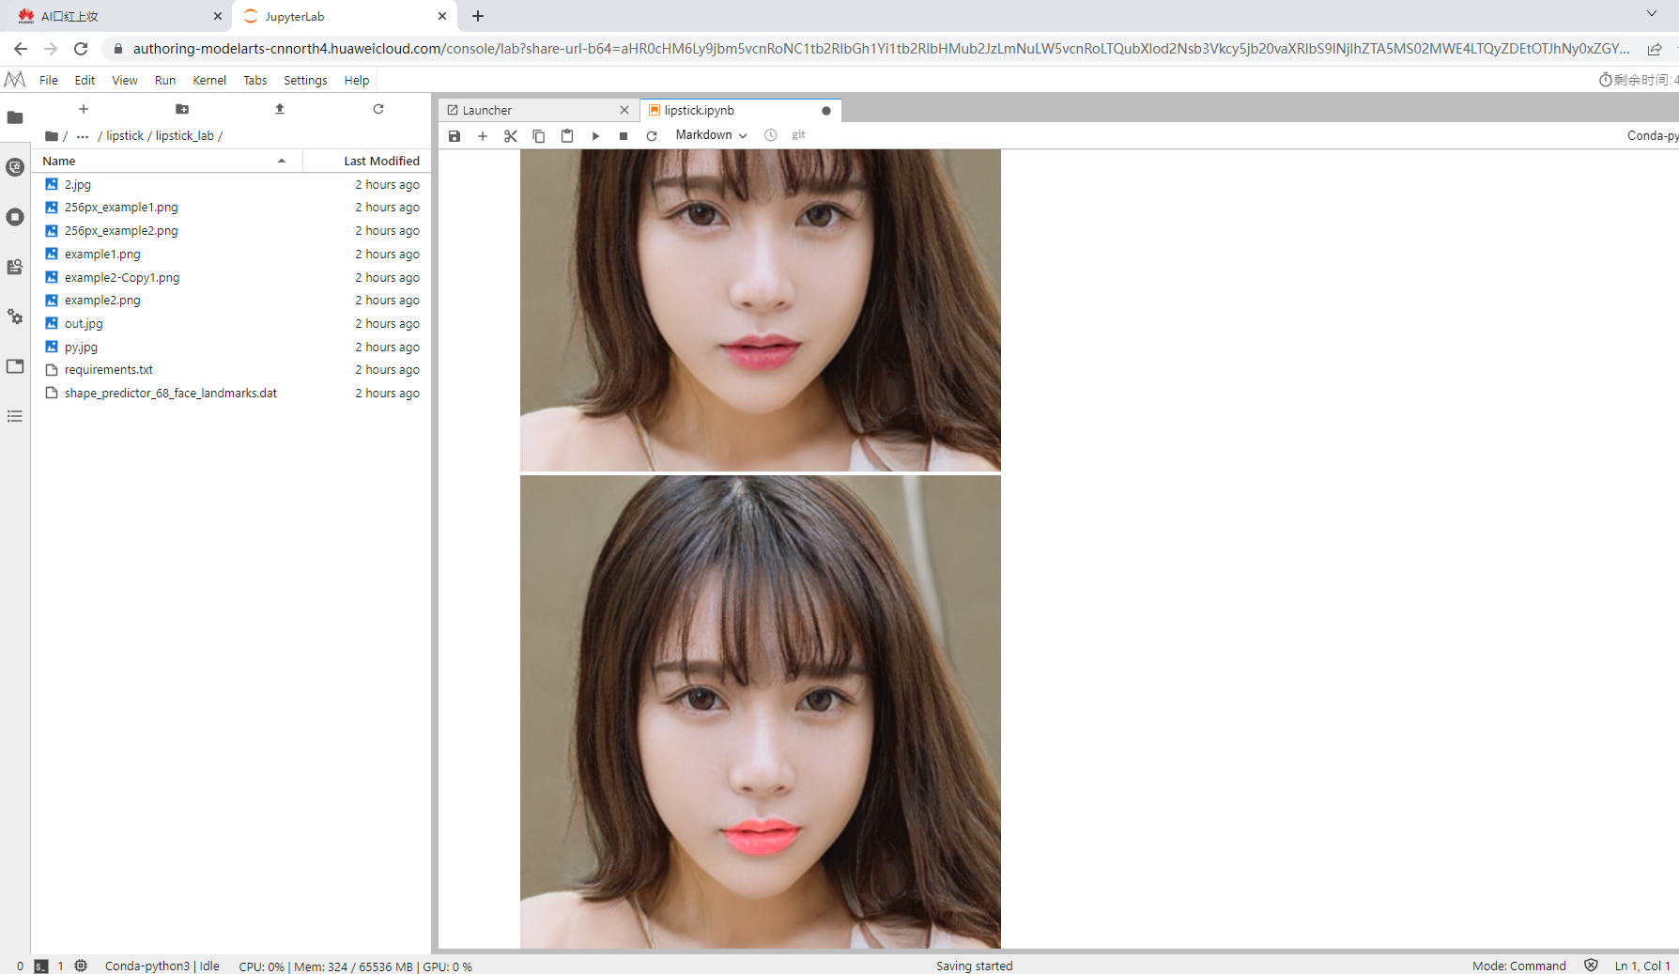Select the file example1.png
The image size is (1679, 974).
232,255
